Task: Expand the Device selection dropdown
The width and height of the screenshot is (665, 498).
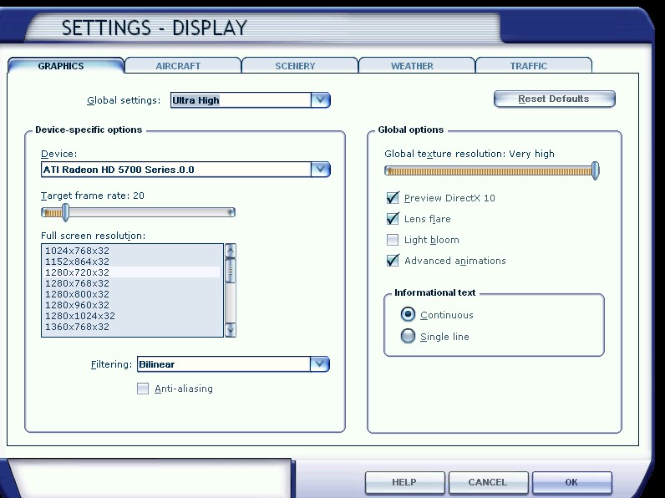Action: point(321,170)
